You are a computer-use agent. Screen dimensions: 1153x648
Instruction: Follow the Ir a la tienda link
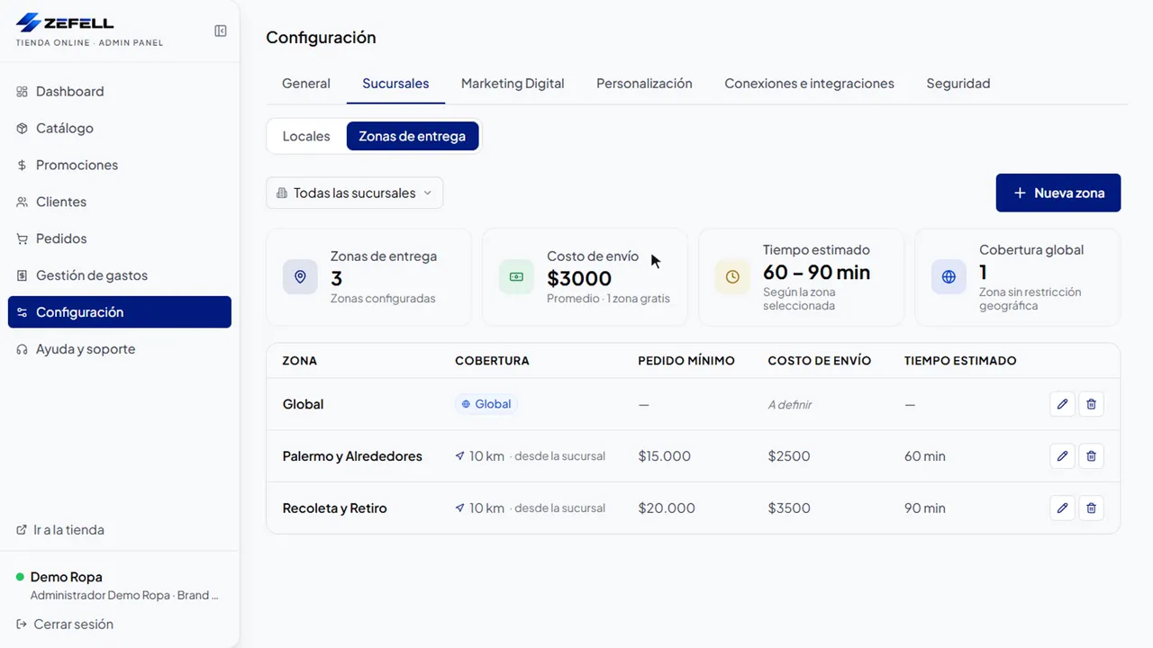60,530
